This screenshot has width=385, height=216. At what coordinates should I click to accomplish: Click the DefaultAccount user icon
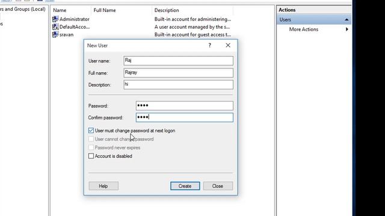[55, 26]
